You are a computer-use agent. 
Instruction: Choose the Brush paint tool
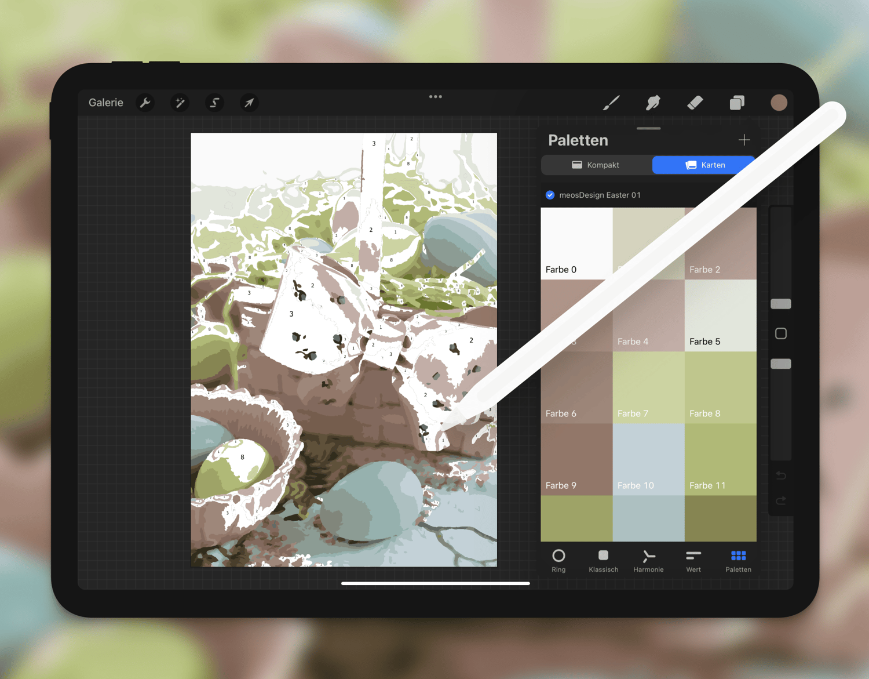(611, 103)
